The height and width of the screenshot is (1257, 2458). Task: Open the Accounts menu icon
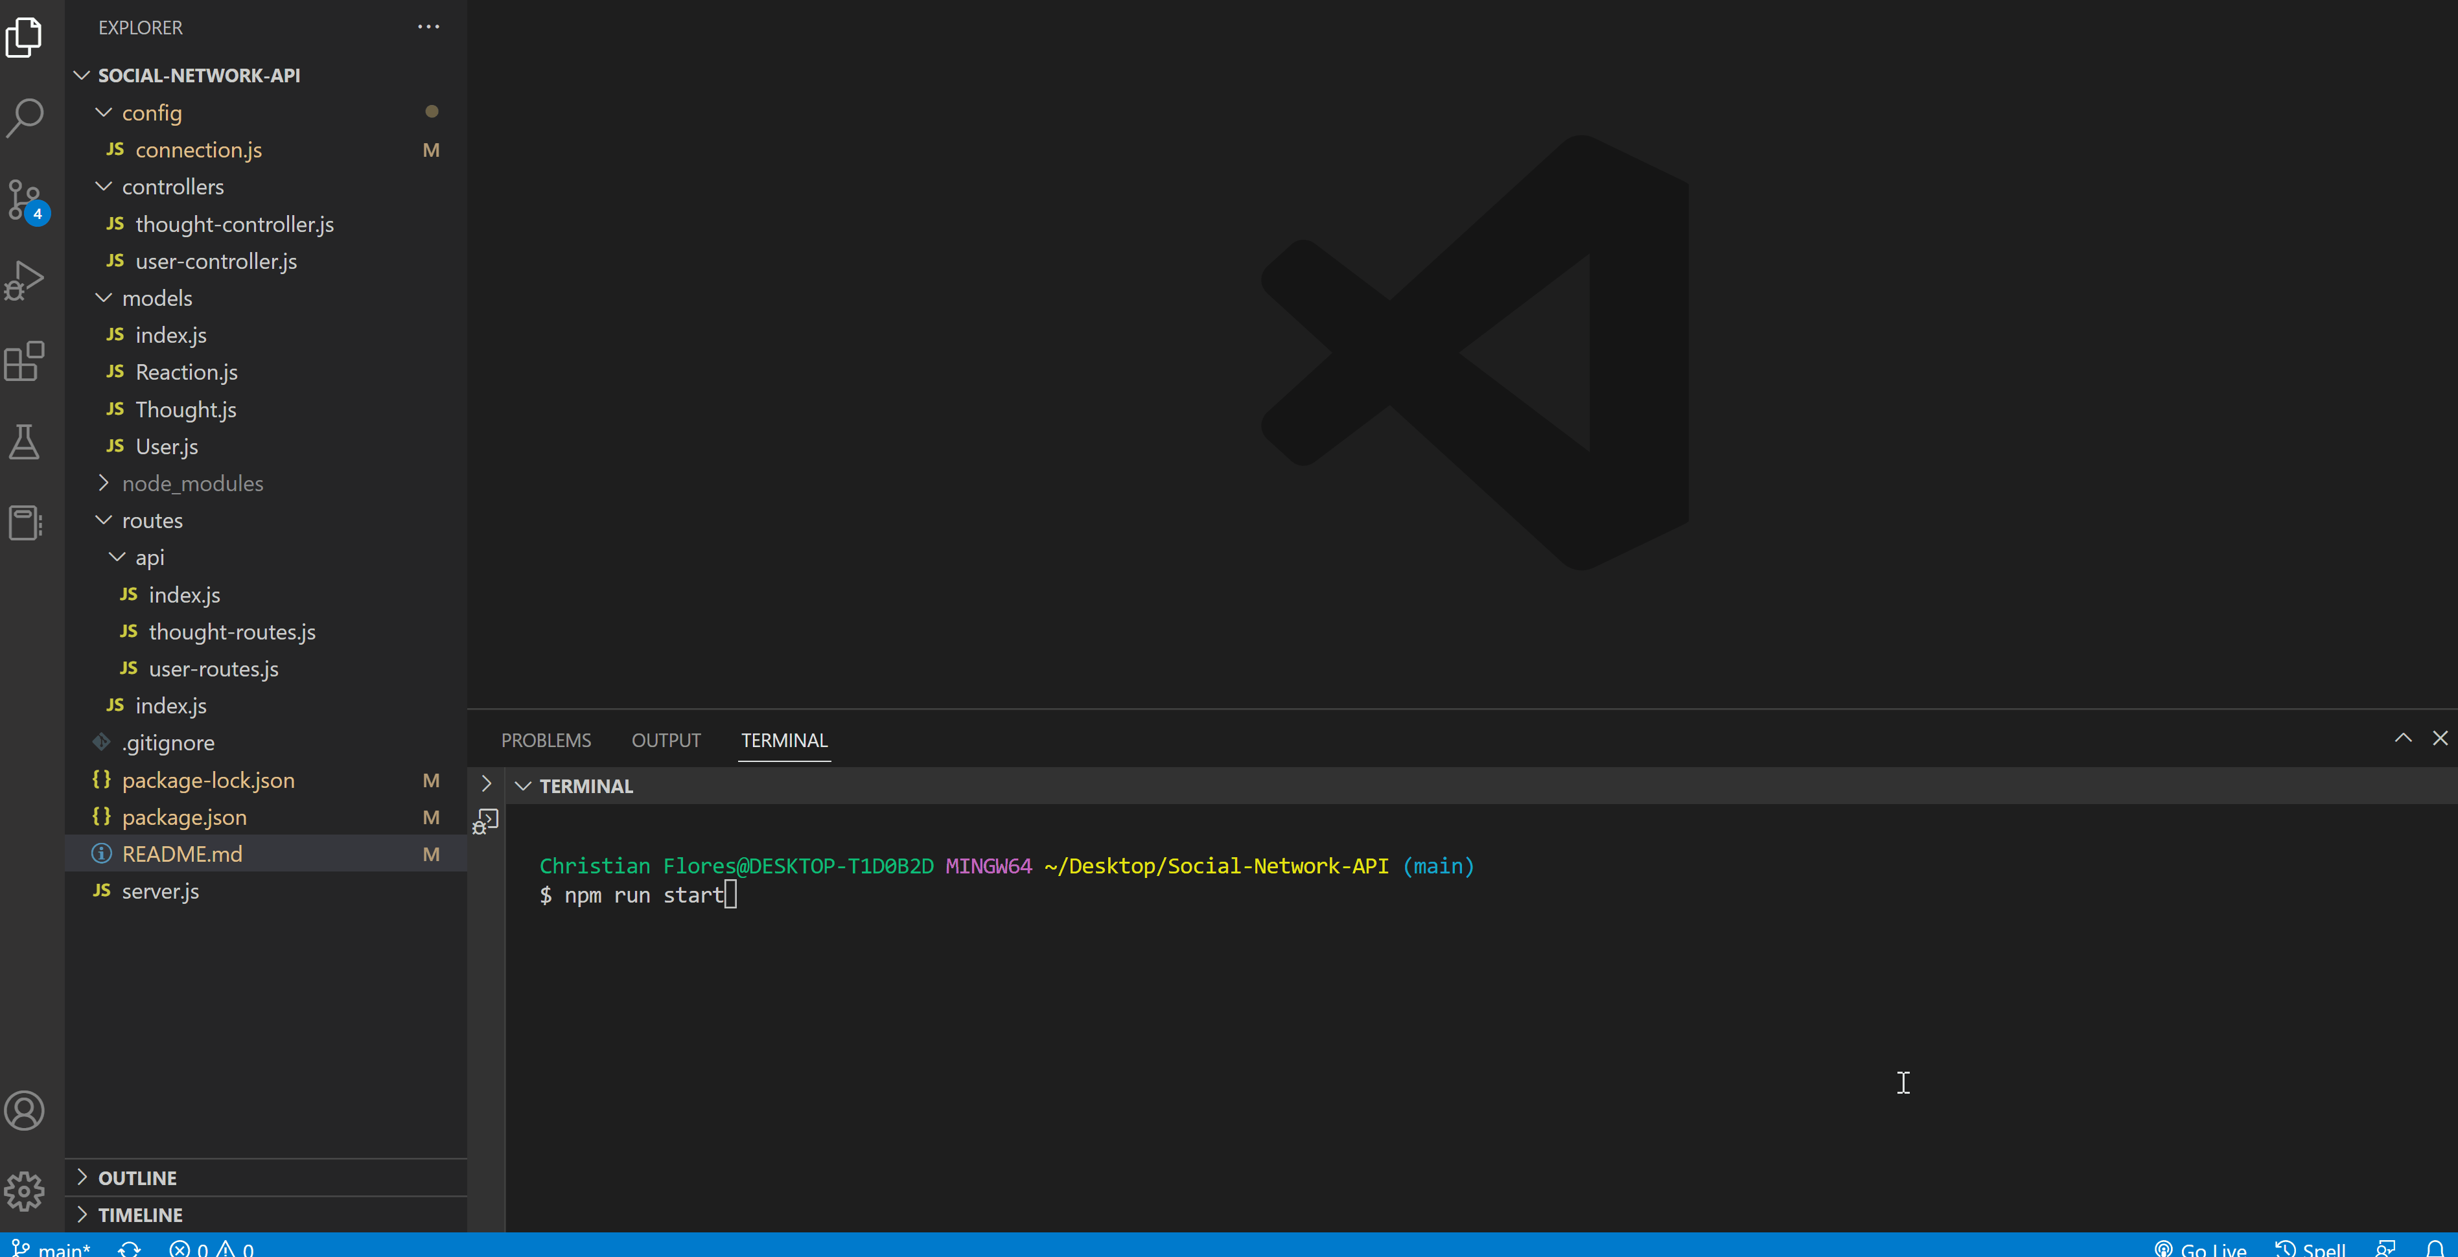(25, 1110)
